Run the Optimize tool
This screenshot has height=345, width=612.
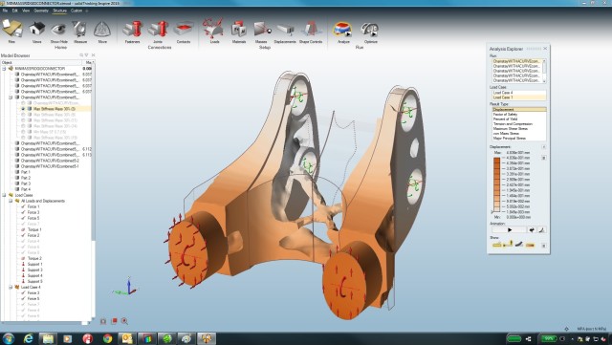[370, 30]
